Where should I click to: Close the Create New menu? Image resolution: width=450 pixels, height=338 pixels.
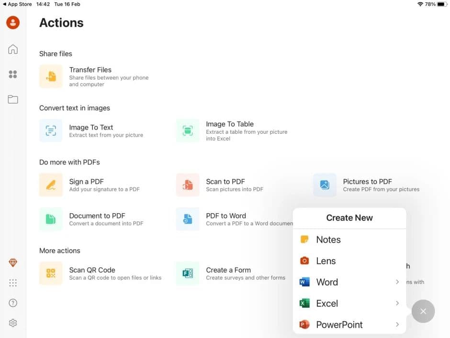coord(423,311)
